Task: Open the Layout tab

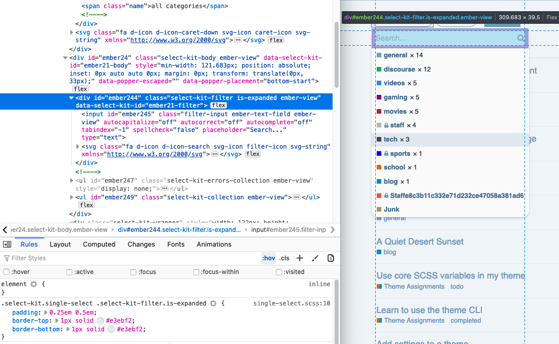Action: (60, 244)
